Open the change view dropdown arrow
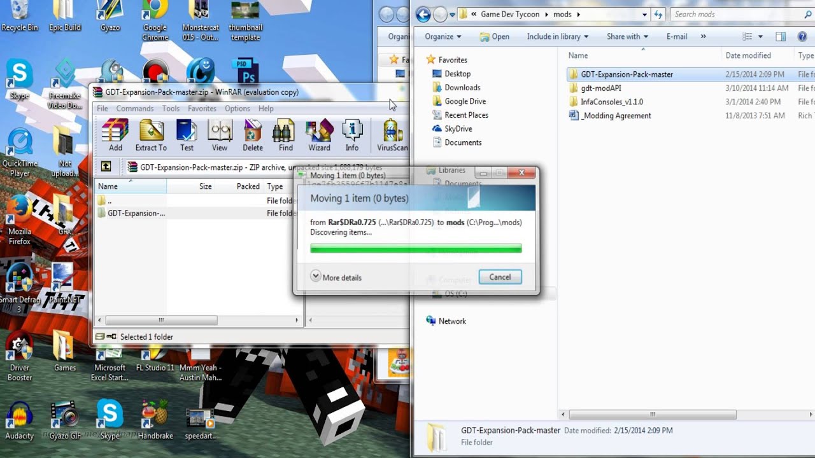The image size is (815, 458). 760,36
